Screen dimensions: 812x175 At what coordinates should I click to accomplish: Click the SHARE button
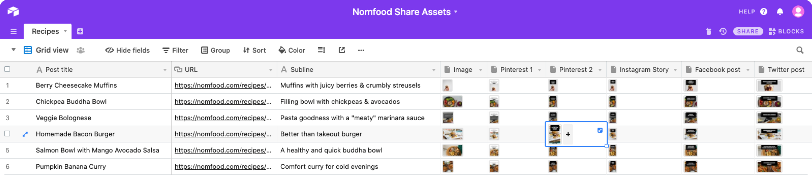tap(748, 31)
